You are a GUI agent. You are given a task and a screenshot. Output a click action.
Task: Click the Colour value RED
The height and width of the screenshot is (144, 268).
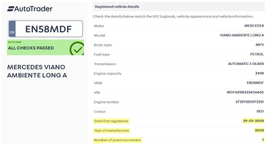(260, 111)
